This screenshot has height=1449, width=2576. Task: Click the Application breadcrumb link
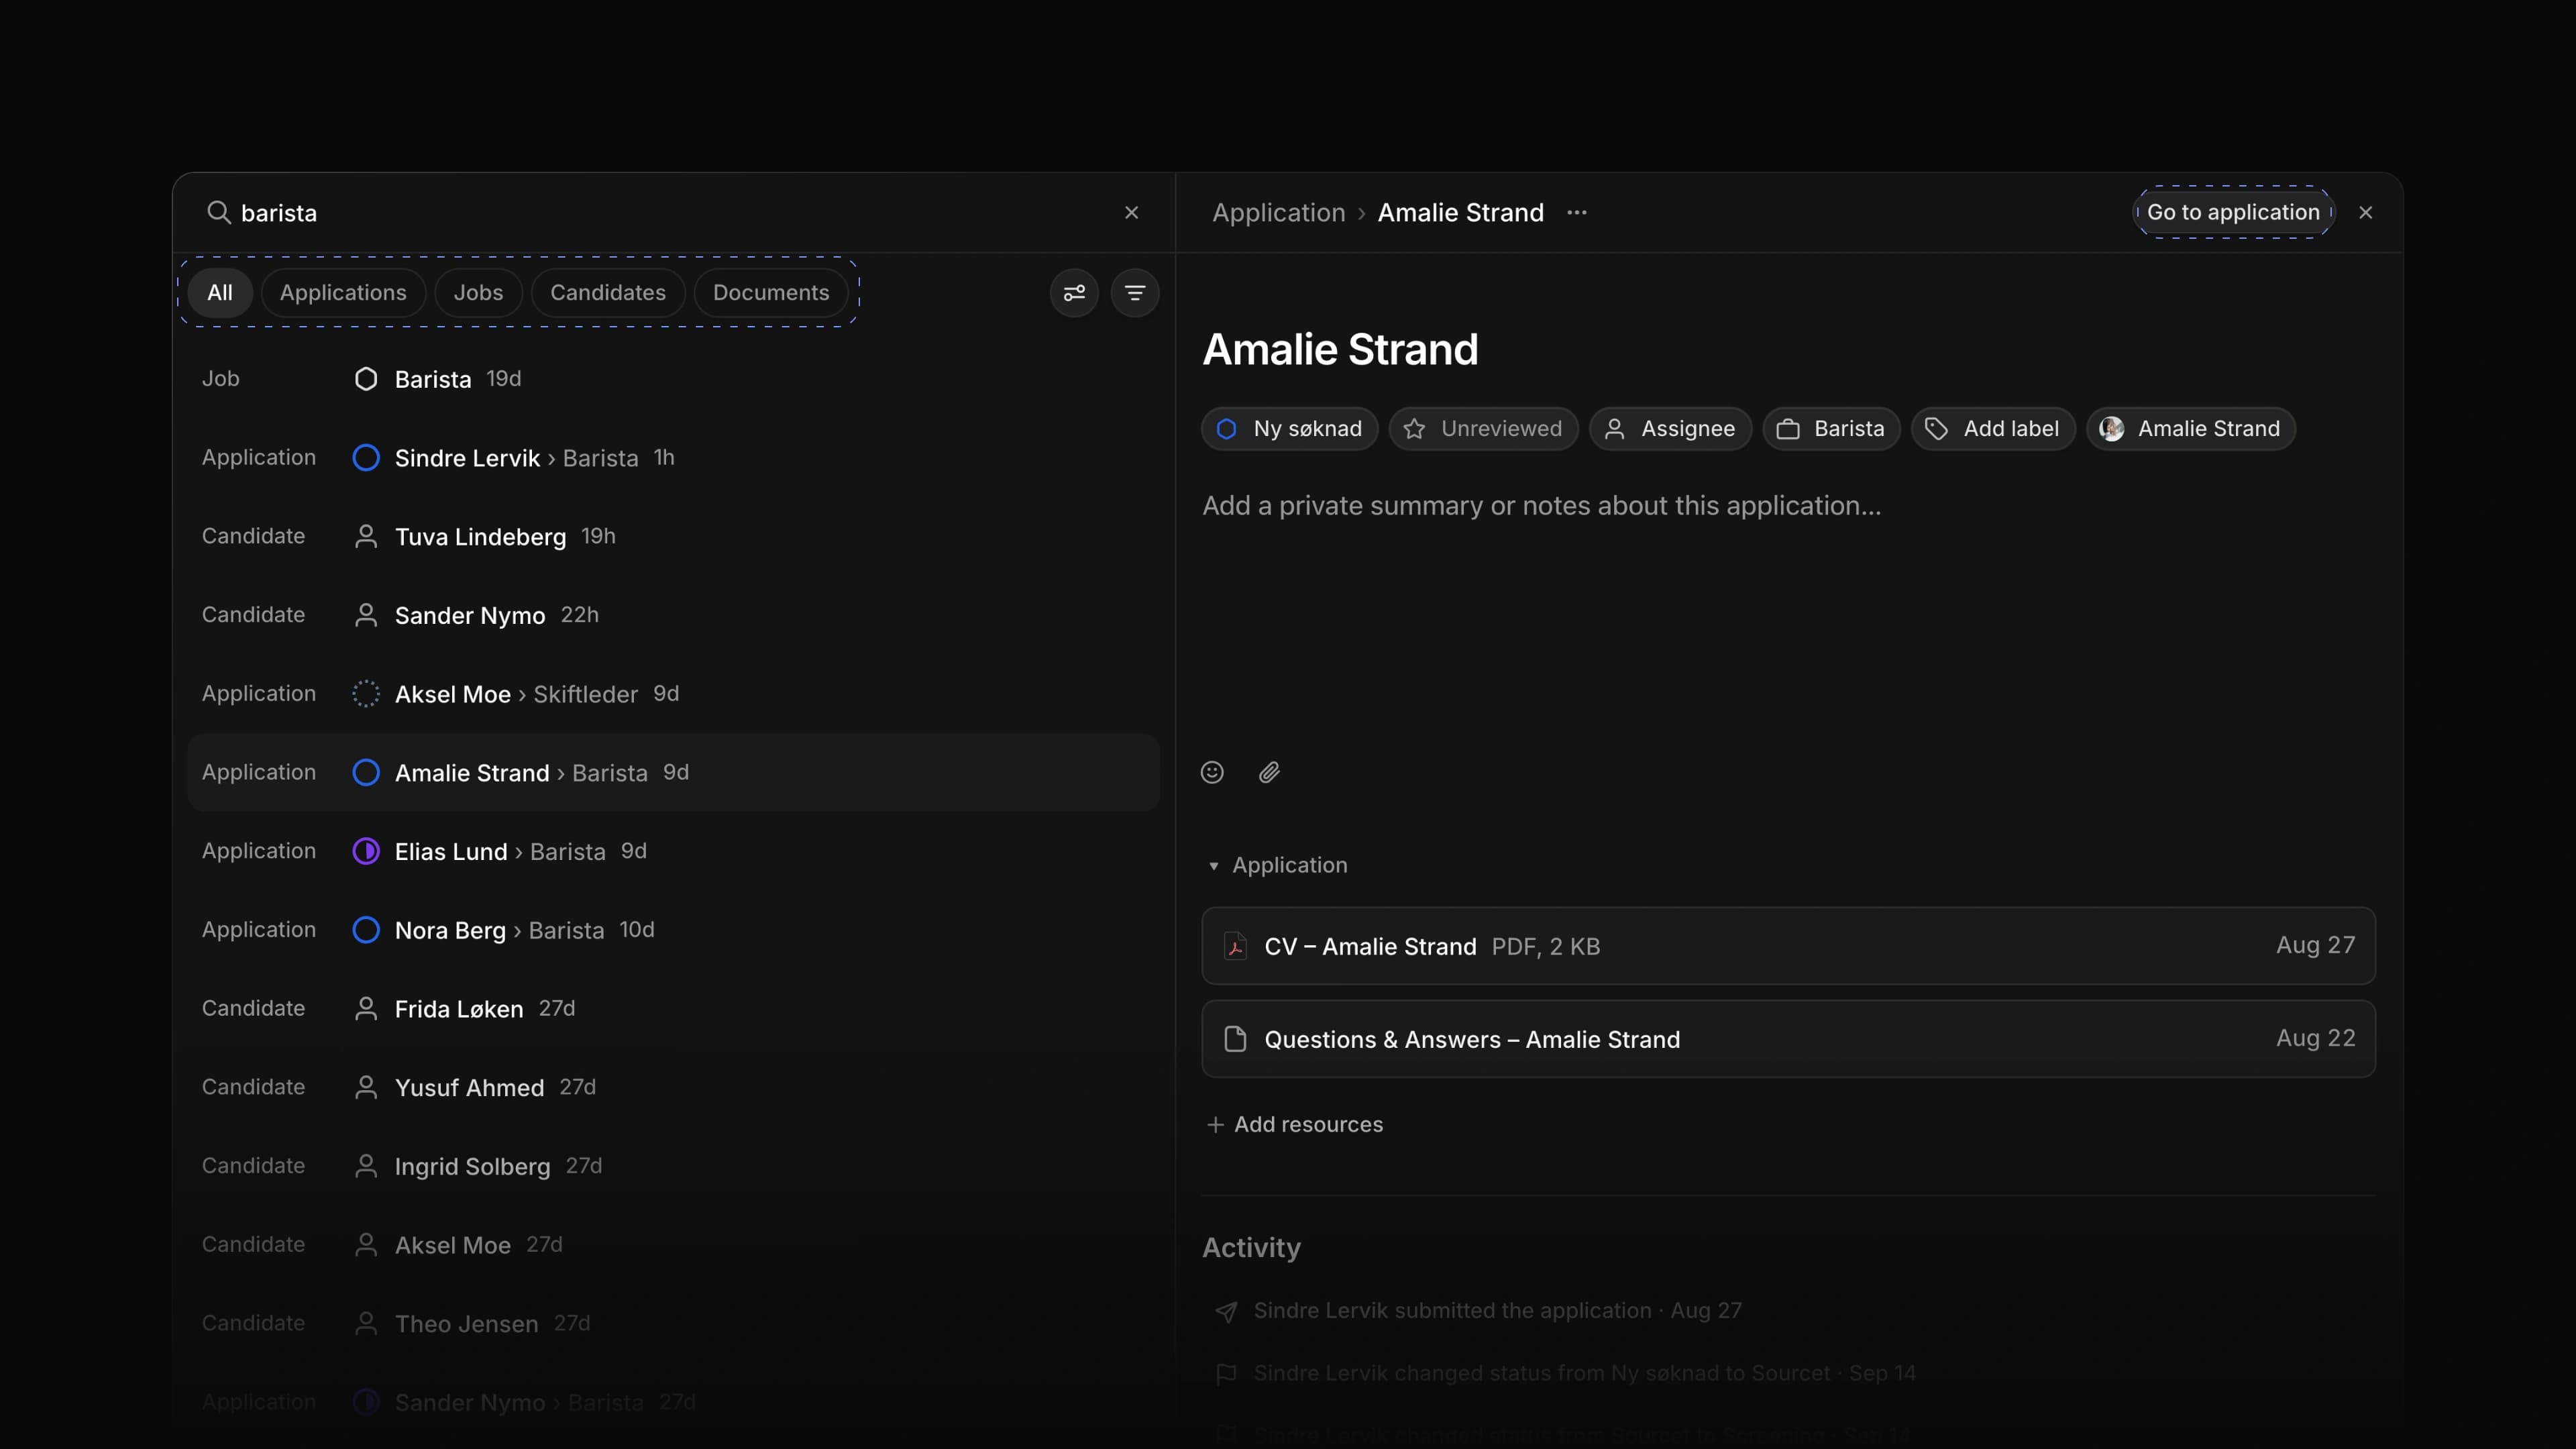pyautogui.click(x=1278, y=212)
